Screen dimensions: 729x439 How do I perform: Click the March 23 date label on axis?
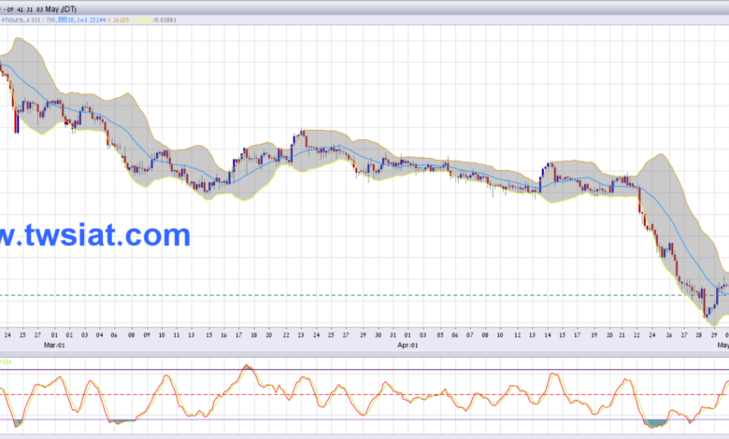click(x=301, y=335)
